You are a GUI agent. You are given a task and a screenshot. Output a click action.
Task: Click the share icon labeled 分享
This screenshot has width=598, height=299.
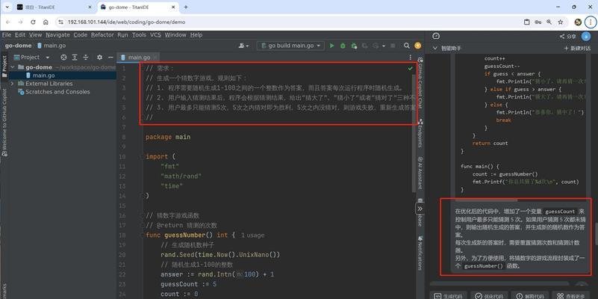[567, 37]
